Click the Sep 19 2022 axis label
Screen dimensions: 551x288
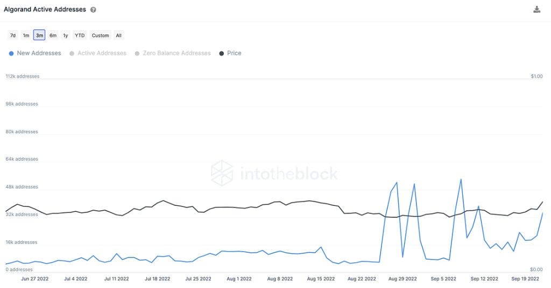pyautogui.click(x=525, y=279)
